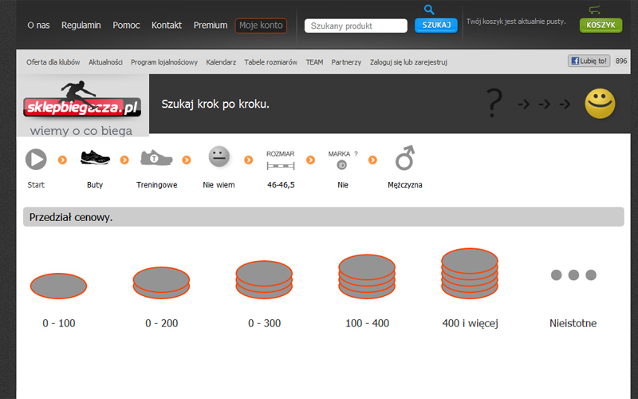The image size is (638, 399).
Task: Open the Aktualności link
Action: 105,62
